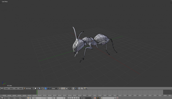
Task: Click frame 200 on the timeline ruler
Action: [137, 96]
